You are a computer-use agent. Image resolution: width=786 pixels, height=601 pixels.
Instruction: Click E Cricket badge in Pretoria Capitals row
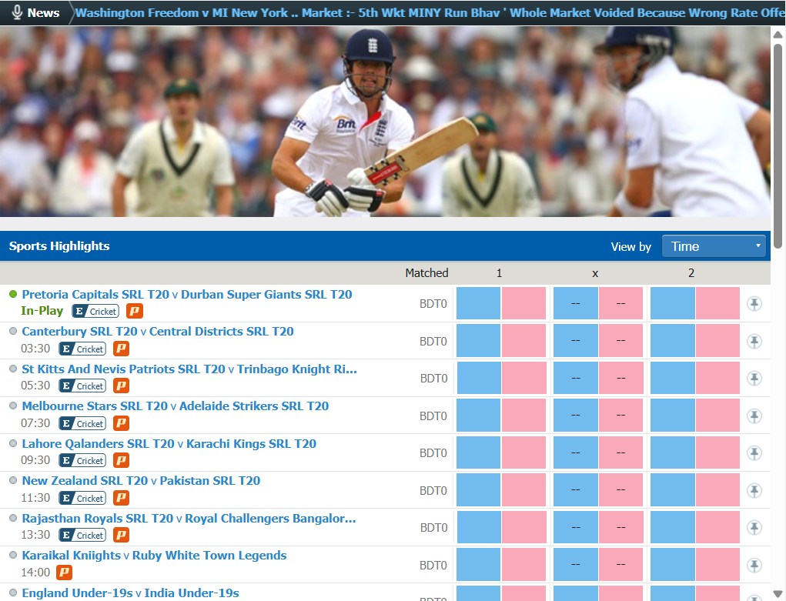(95, 312)
